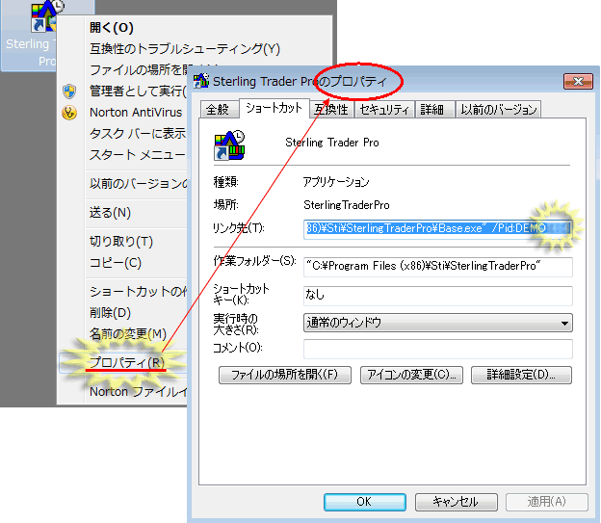Switch to the 以前のバージョン tab
Viewport: 601px width, 523px height.
coord(498,110)
